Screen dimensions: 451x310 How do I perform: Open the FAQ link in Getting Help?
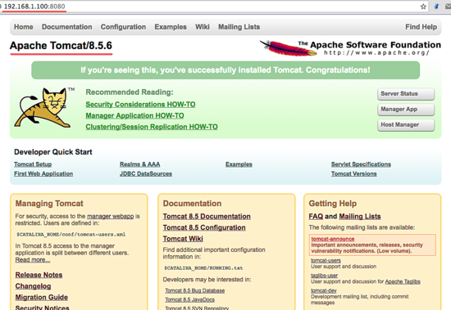pos(316,217)
